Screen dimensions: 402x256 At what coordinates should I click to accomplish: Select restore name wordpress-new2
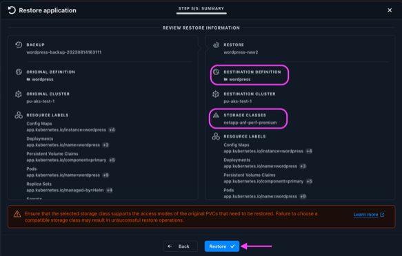coord(241,52)
